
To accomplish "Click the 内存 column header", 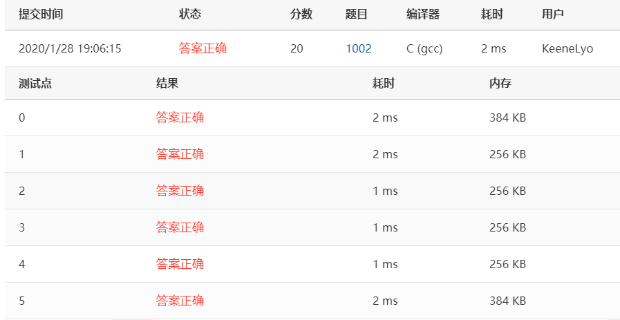I will point(500,84).
